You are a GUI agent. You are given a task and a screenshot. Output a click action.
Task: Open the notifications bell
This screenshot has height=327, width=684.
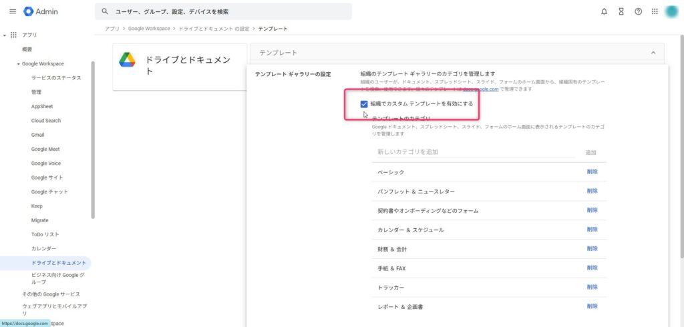tap(604, 12)
